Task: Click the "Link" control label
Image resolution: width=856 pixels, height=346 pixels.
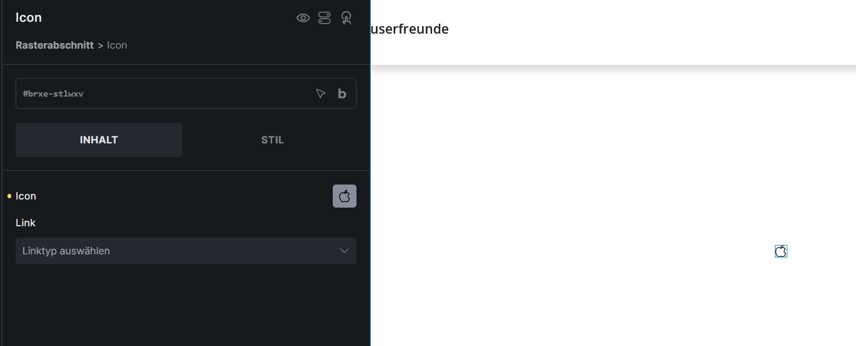Action: pyautogui.click(x=26, y=223)
